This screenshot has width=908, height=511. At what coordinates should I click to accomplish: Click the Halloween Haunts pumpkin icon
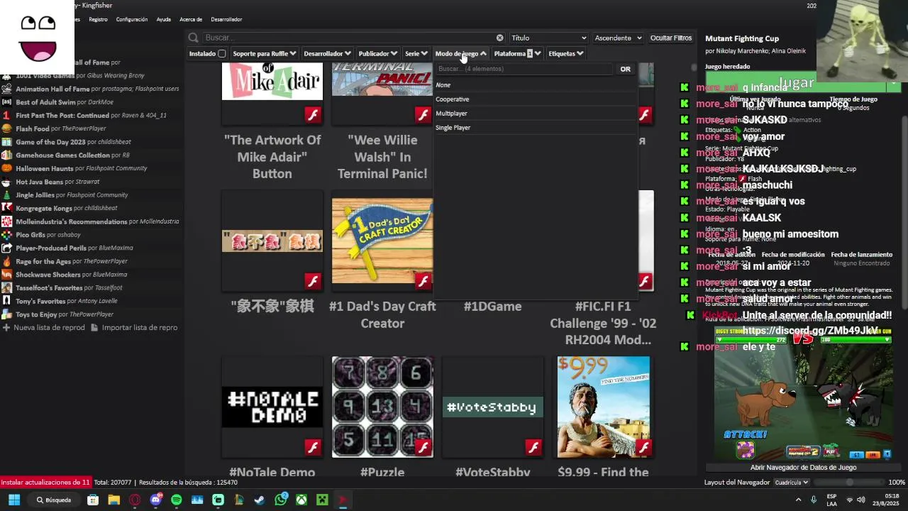(6, 168)
